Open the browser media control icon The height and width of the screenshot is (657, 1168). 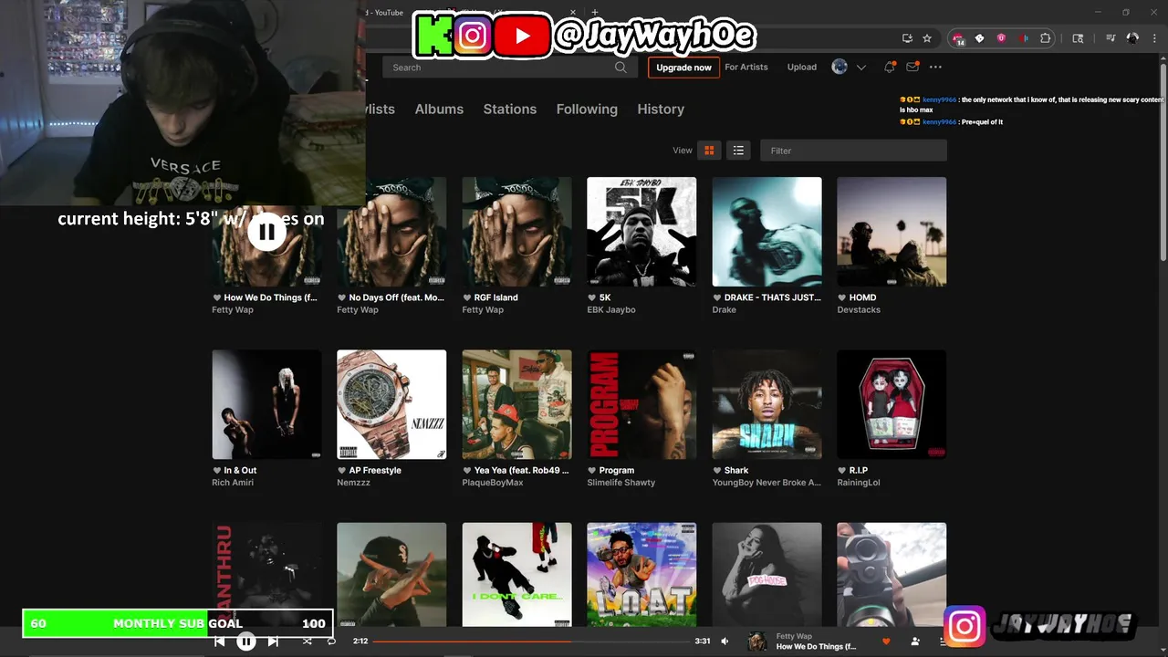(x=1111, y=38)
